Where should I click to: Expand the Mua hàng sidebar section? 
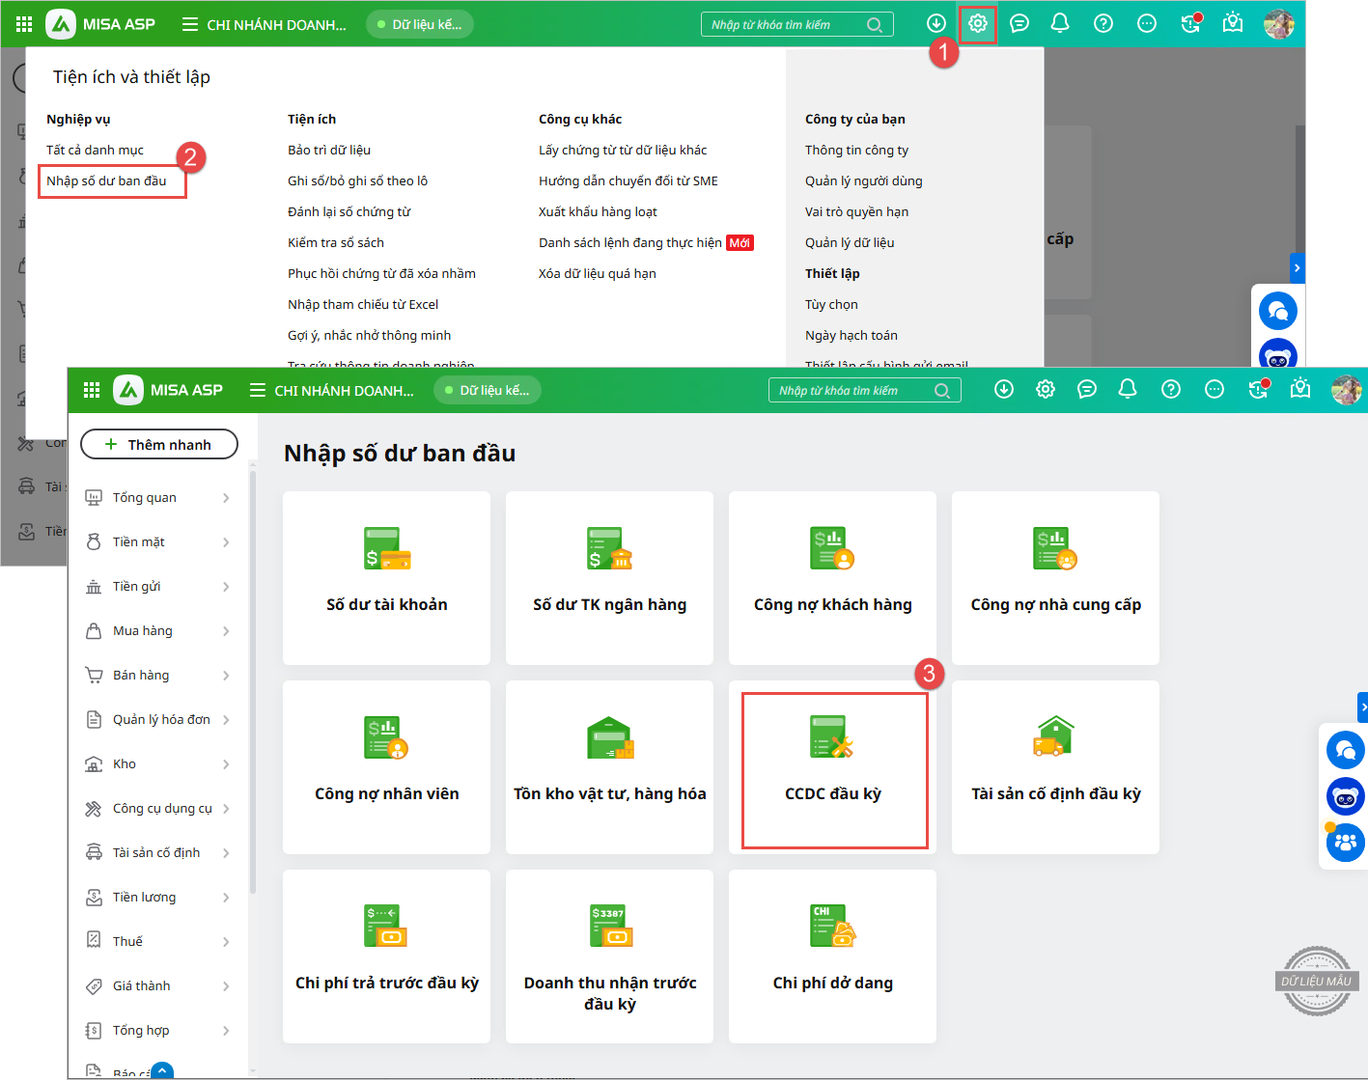click(x=157, y=631)
